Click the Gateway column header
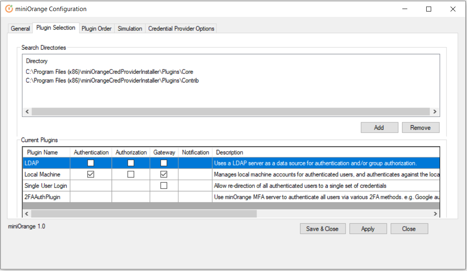This screenshot has width=467, height=271. coord(164,152)
